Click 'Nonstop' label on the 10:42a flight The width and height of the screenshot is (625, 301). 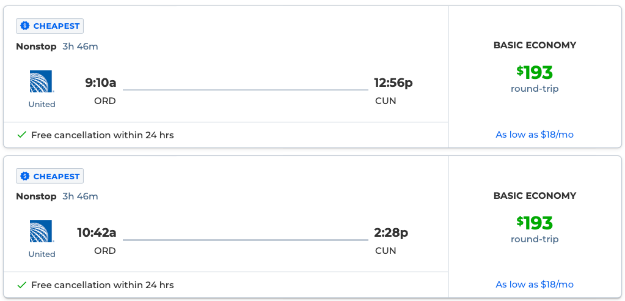click(36, 196)
